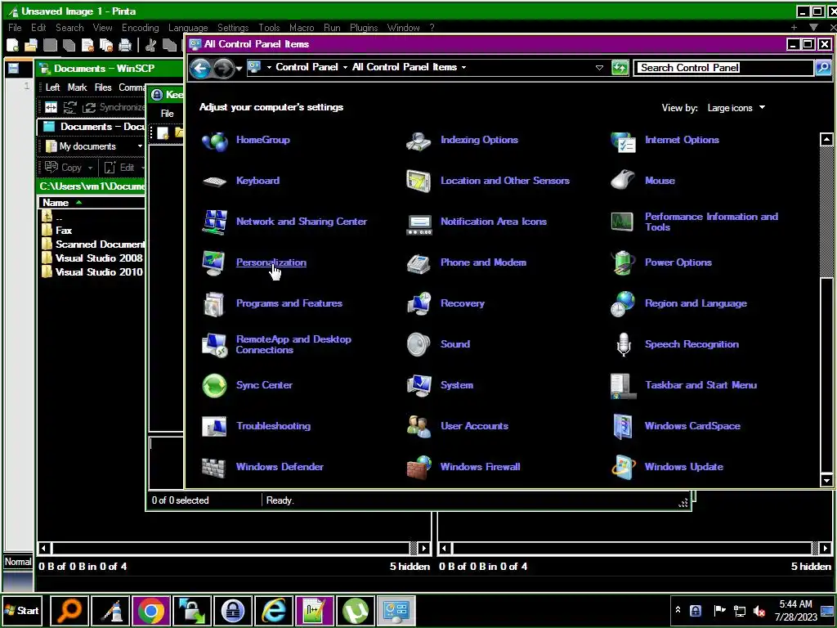Click the Personalization monitor icon
837x628 pixels.
coord(215,262)
